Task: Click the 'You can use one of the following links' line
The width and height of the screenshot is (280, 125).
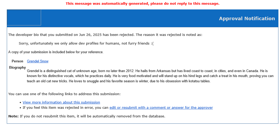Action: tap(64, 94)
